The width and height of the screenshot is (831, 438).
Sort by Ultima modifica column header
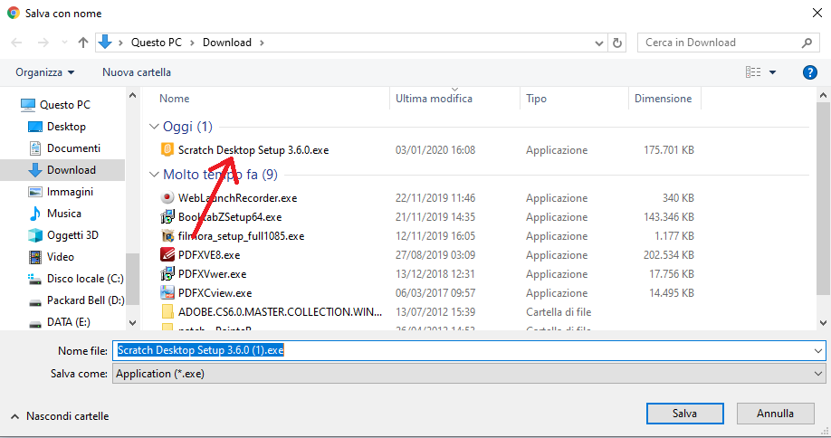click(x=434, y=99)
